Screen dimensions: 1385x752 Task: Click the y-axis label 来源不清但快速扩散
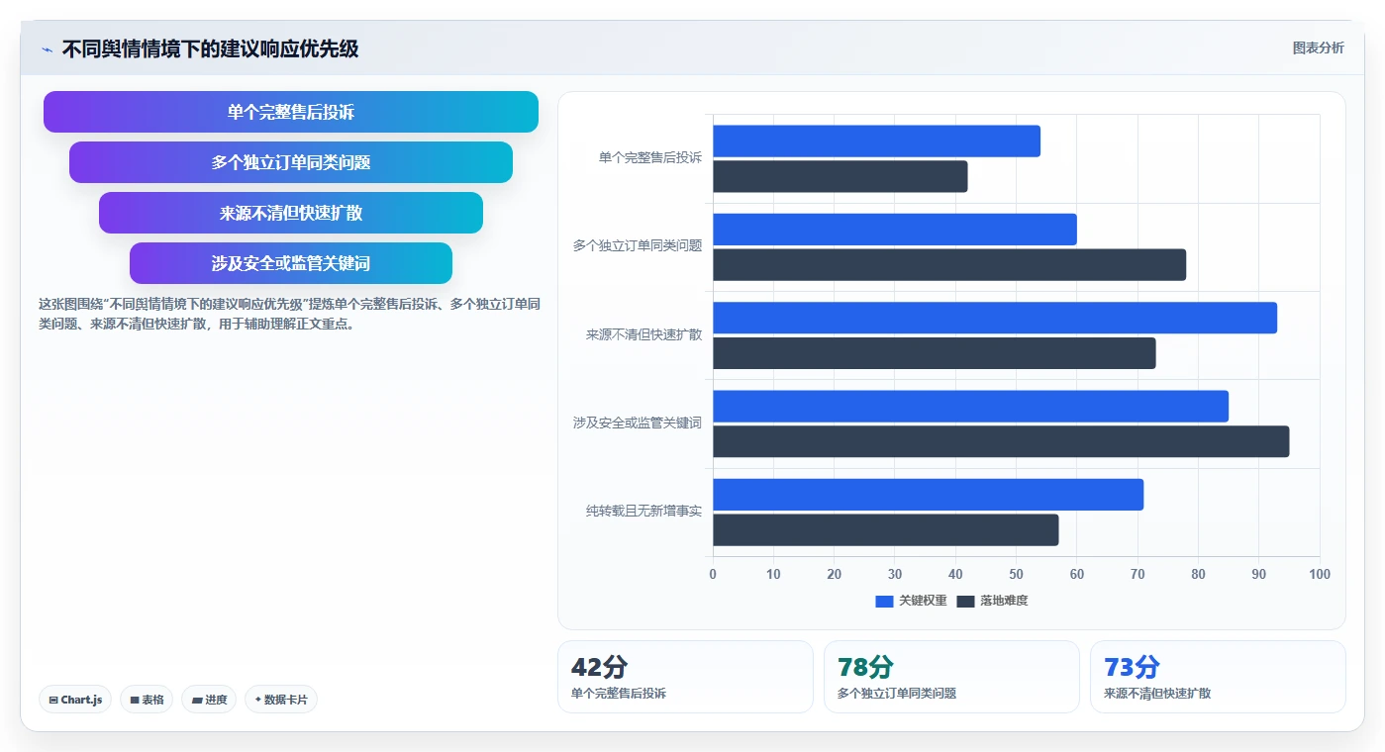[x=643, y=334]
